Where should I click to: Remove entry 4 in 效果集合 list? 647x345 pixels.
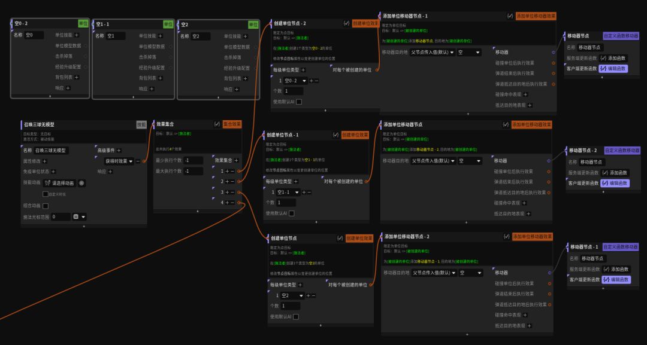click(232, 203)
